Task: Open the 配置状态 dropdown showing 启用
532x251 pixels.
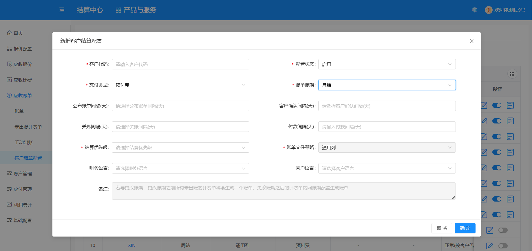Action: [387, 64]
